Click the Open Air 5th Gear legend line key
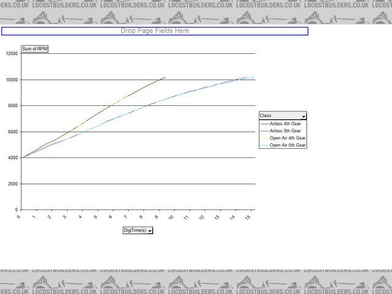The height and width of the screenshot is (294, 392). (265, 145)
